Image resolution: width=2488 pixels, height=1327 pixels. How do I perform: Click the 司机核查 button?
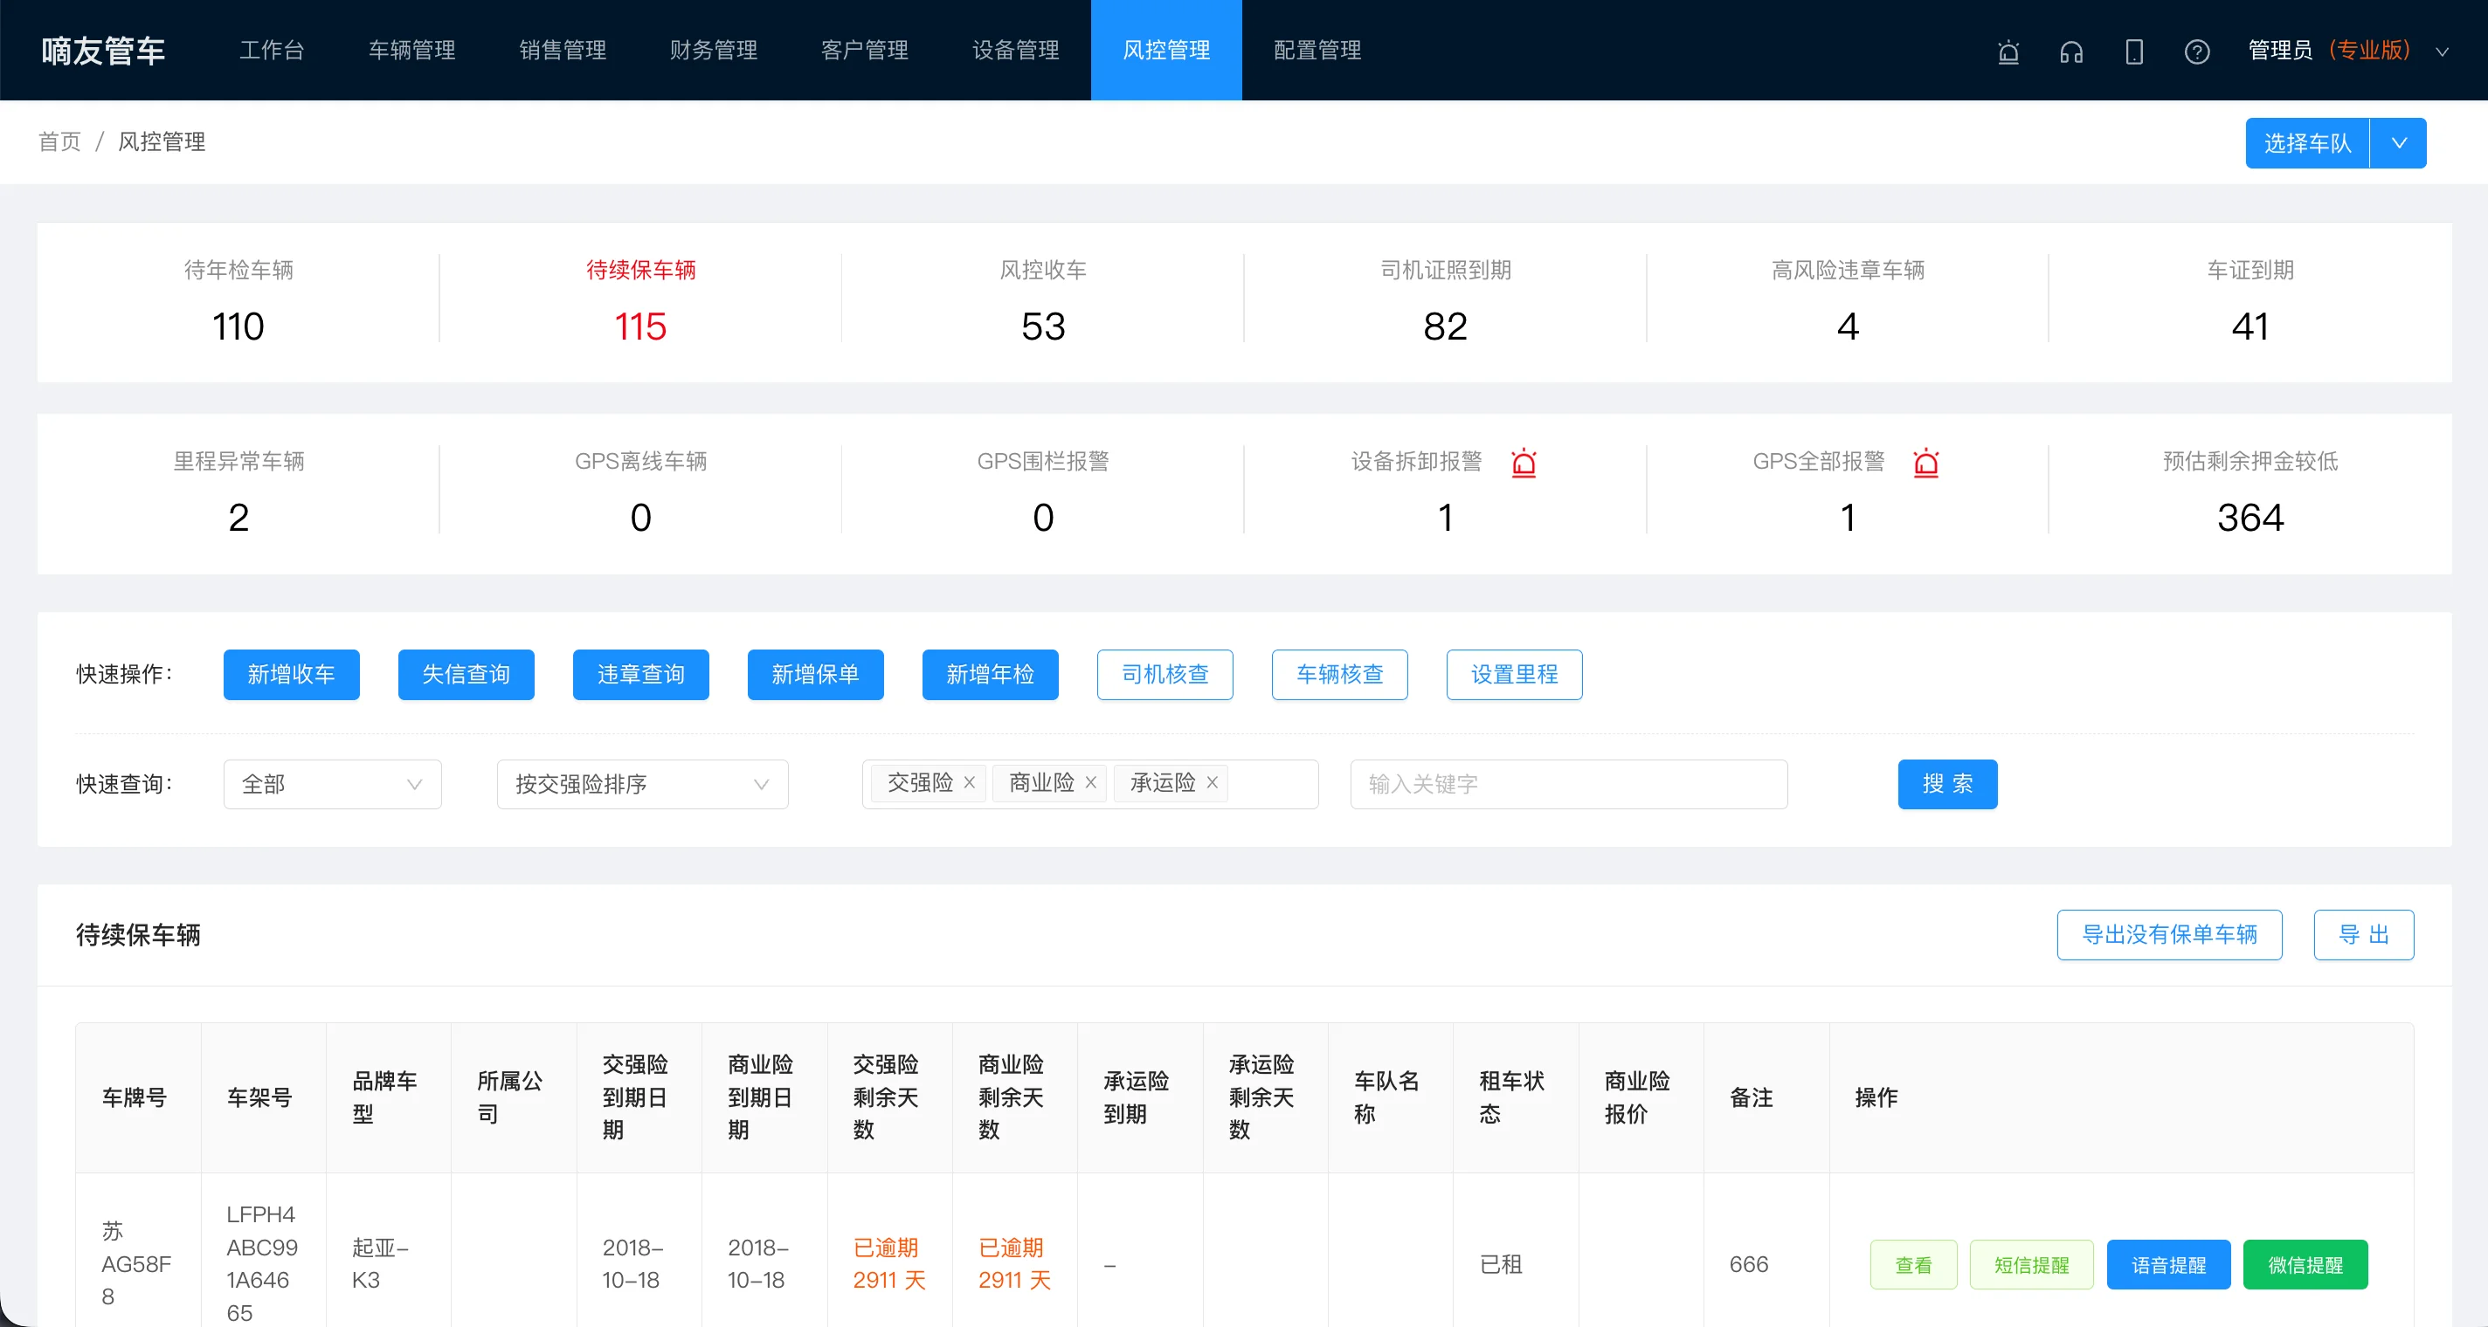1165,674
